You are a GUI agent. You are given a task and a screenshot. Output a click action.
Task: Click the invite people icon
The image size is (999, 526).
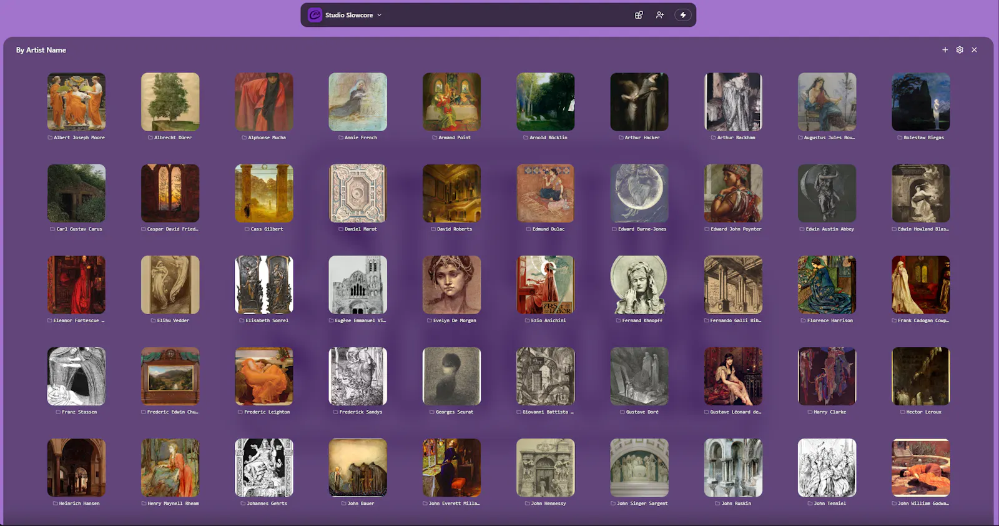pos(660,15)
